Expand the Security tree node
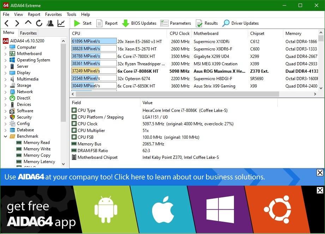 [x=5, y=117]
